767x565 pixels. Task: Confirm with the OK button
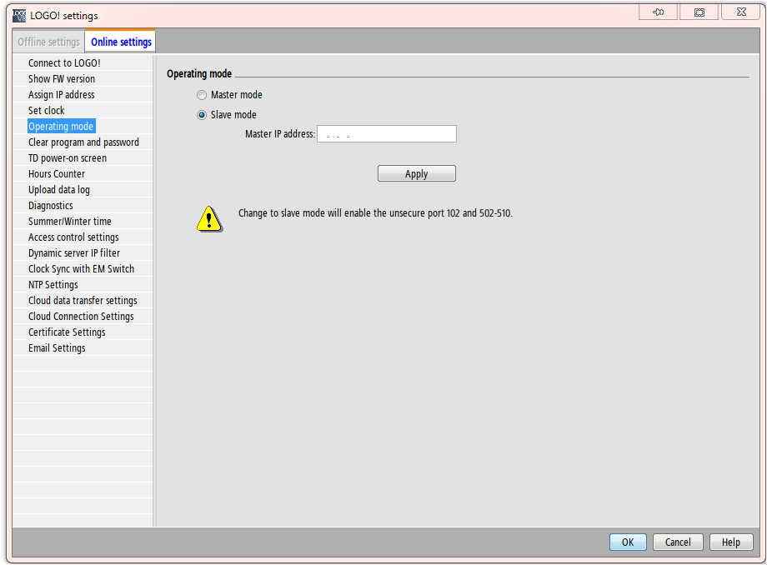coord(628,542)
